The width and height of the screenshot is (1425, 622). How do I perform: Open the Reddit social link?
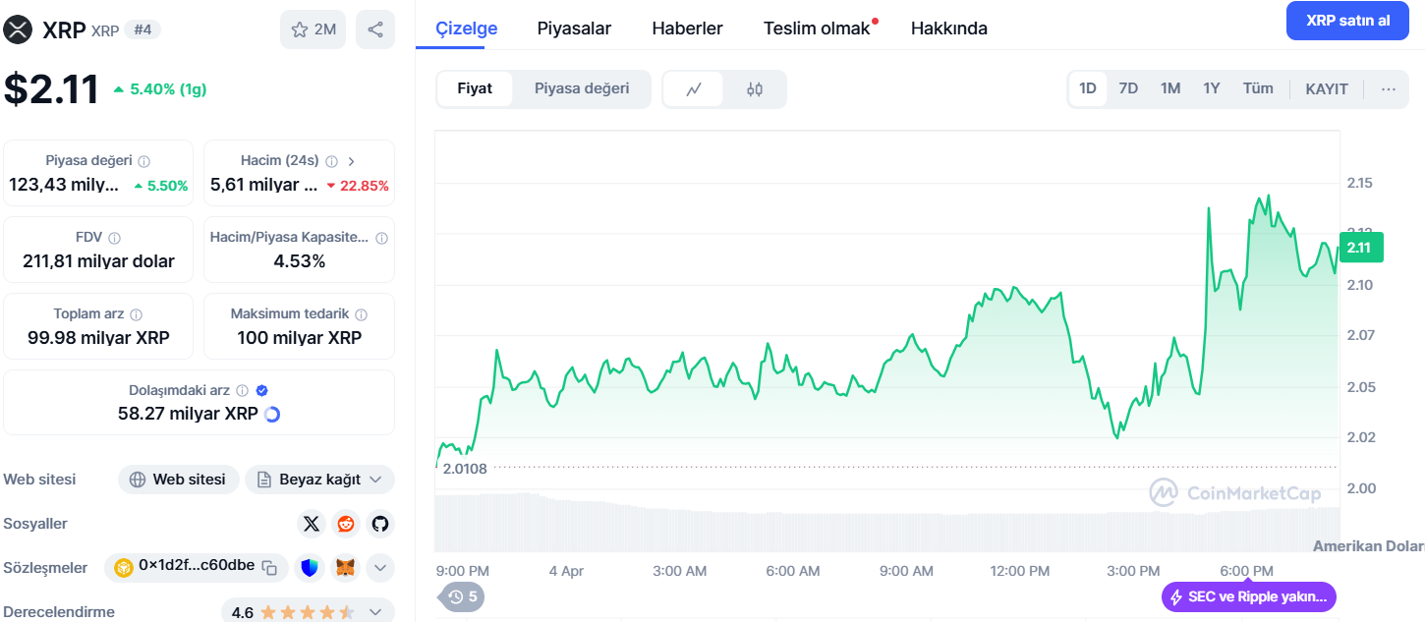pyautogui.click(x=345, y=524)
